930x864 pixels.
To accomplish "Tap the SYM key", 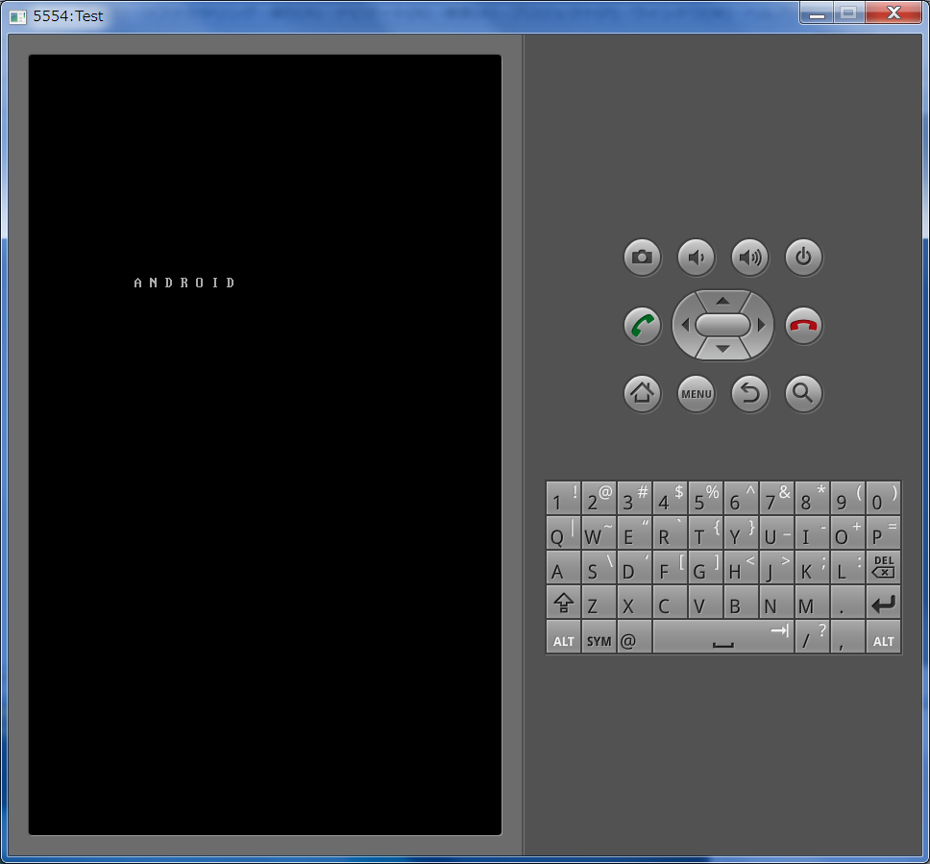I will (599, 637).
